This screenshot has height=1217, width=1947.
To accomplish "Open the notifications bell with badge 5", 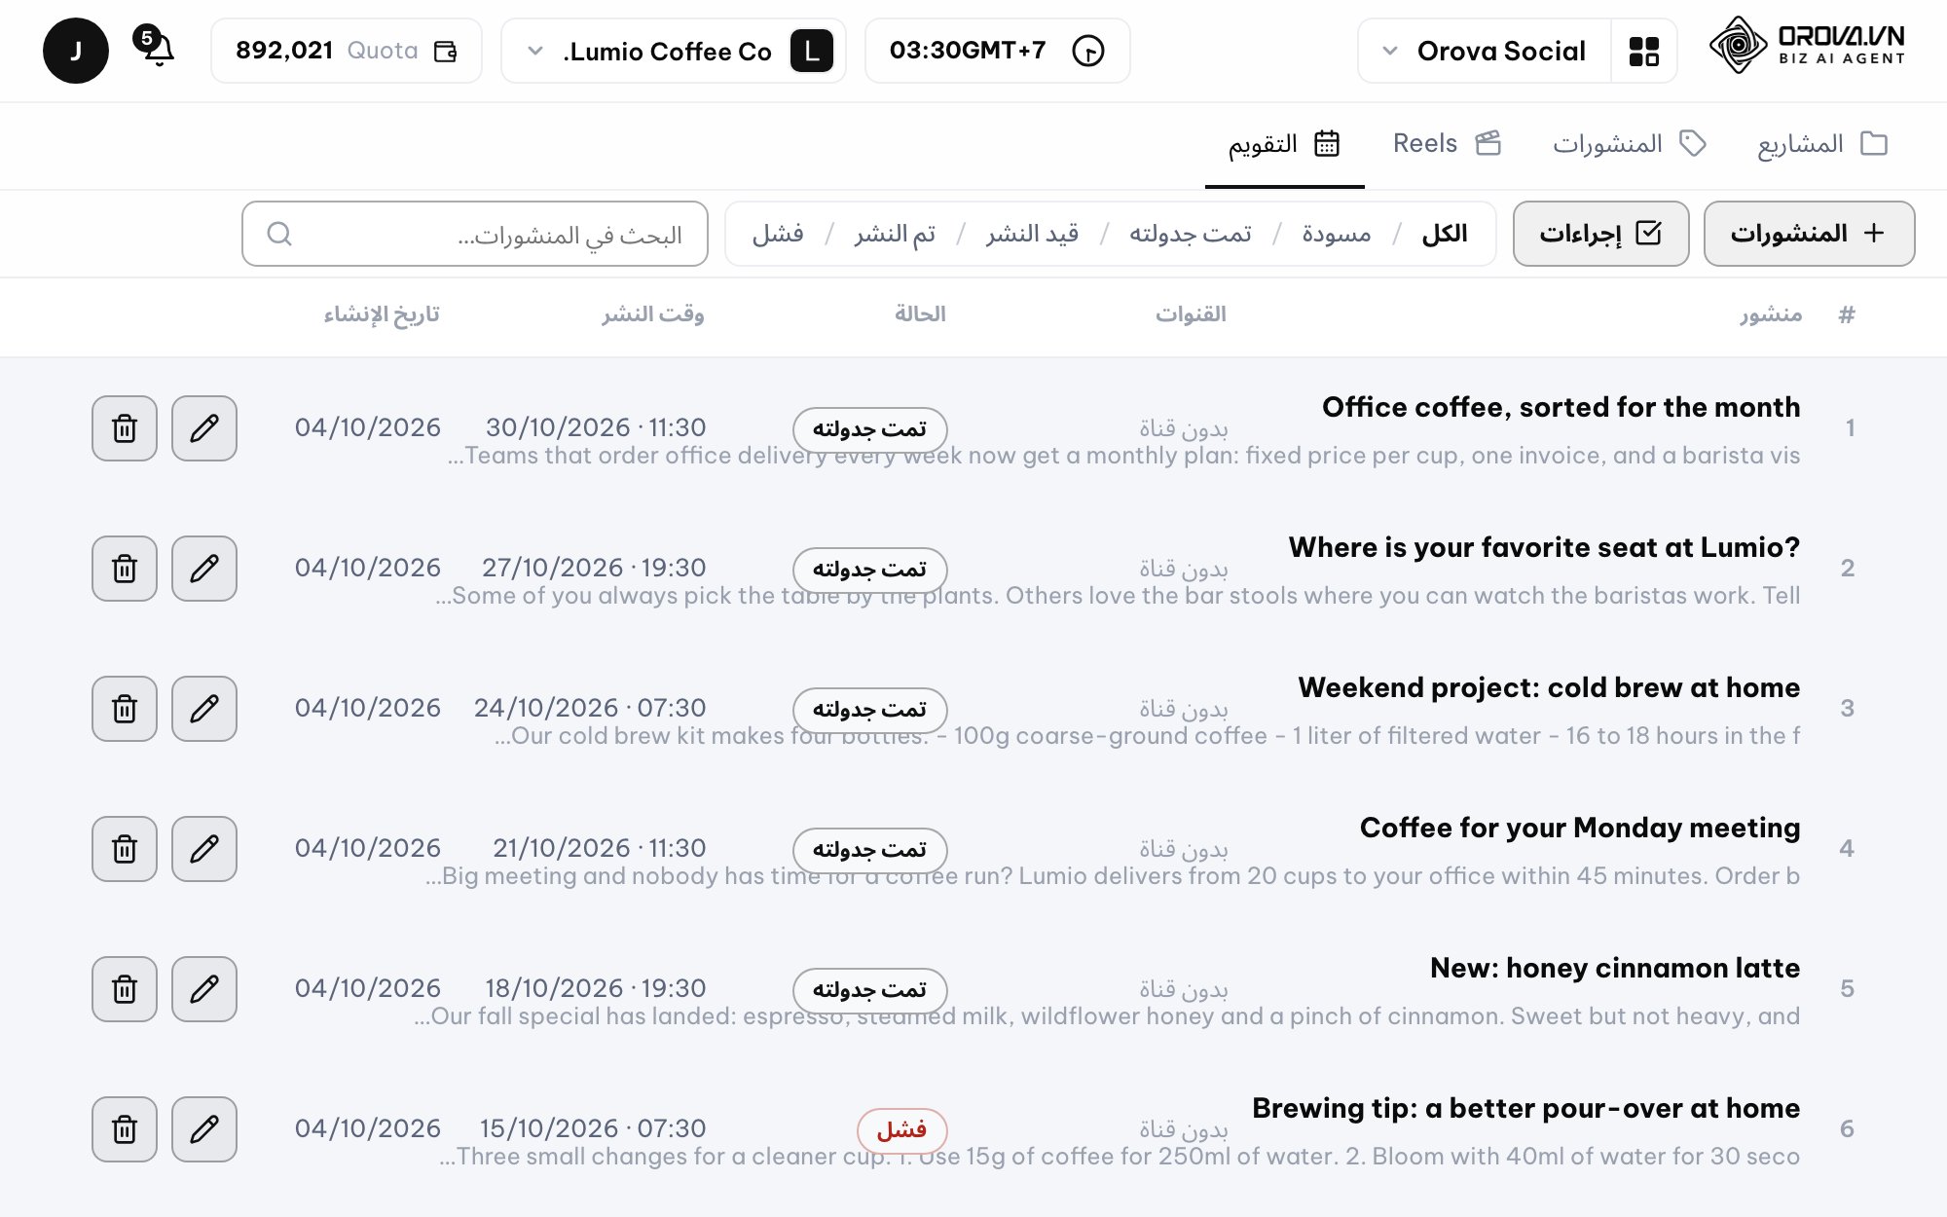I will 156,47.
